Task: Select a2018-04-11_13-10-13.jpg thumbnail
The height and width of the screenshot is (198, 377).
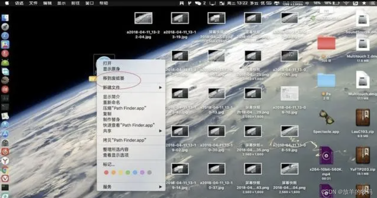Action: (216, 93)
